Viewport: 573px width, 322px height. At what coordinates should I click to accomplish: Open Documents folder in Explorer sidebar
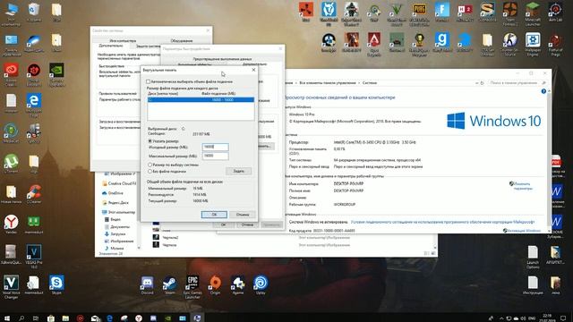[x=117, y=226]
